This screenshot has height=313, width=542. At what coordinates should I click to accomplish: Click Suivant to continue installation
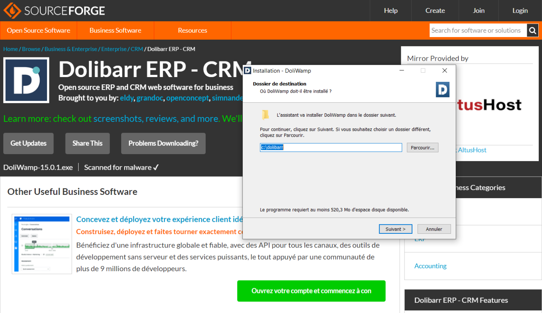396,229
